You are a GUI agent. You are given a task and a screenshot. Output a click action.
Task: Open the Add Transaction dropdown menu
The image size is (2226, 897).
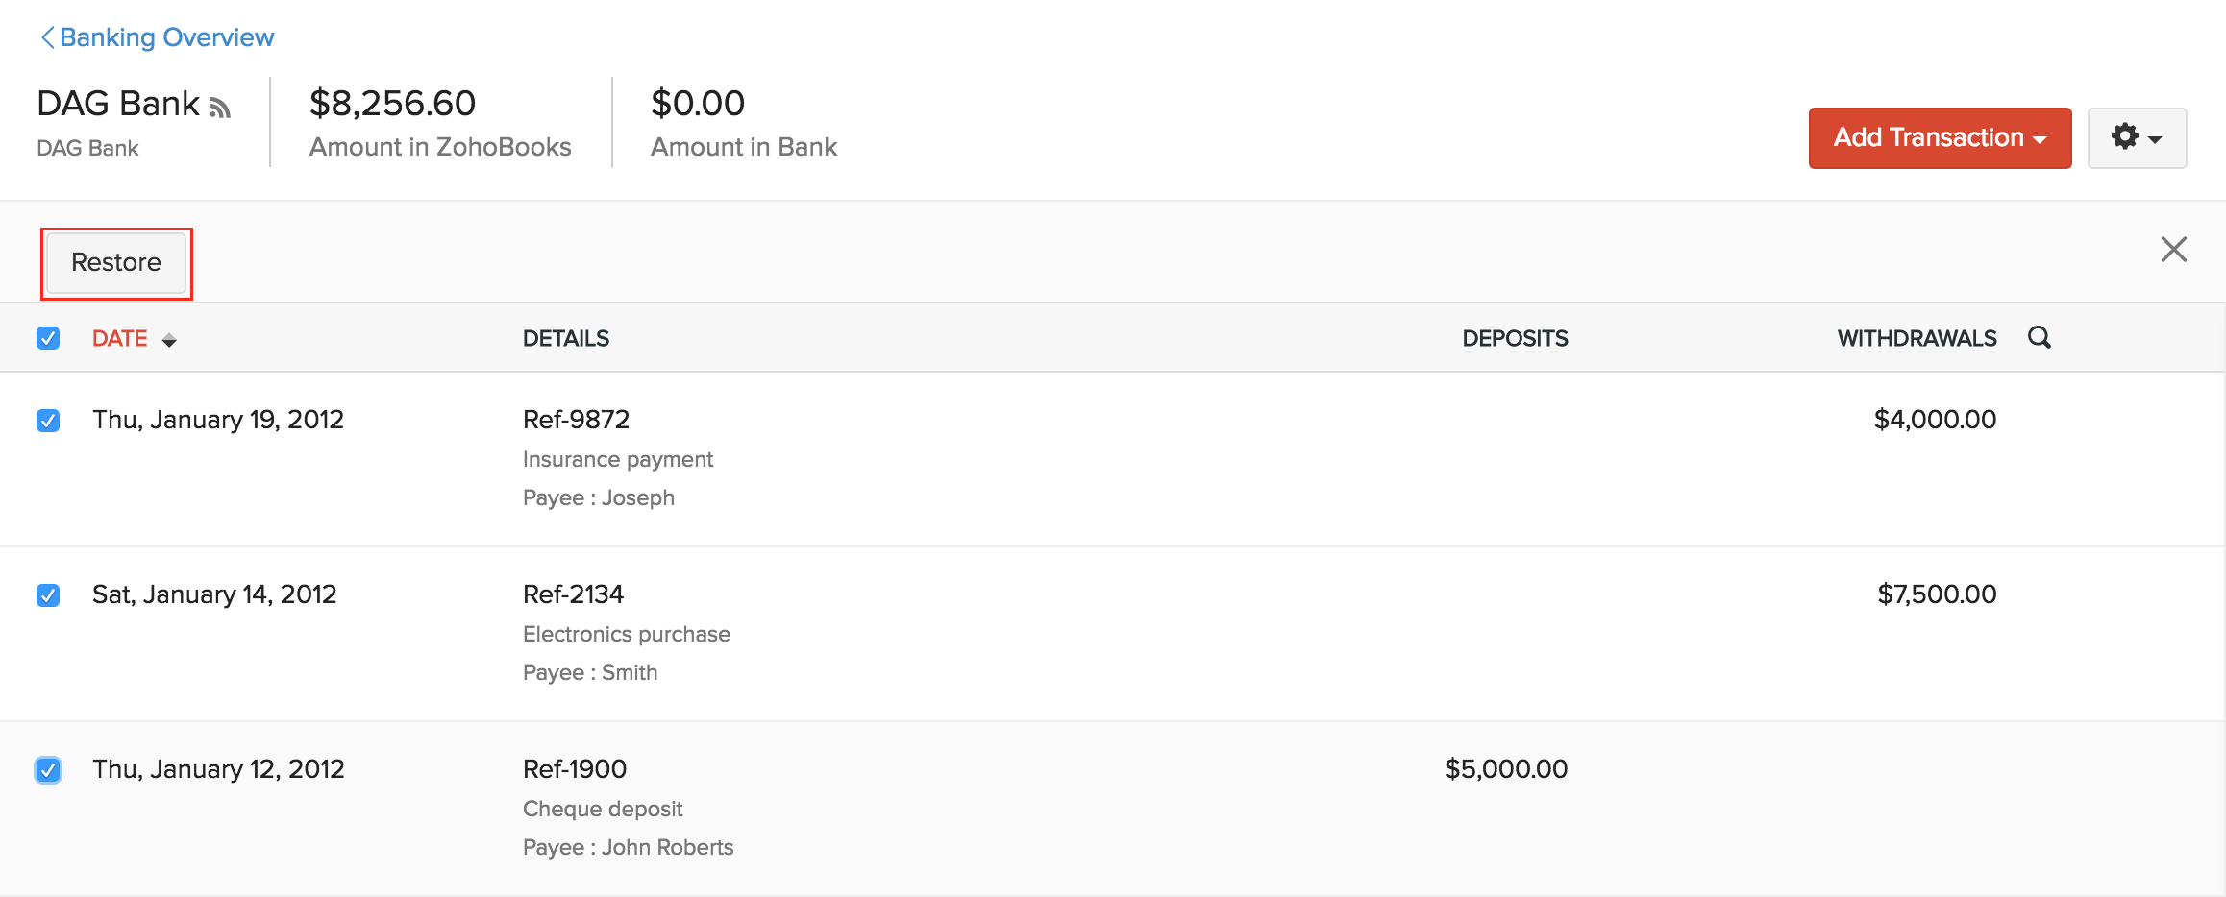(x=1939, y=137)
